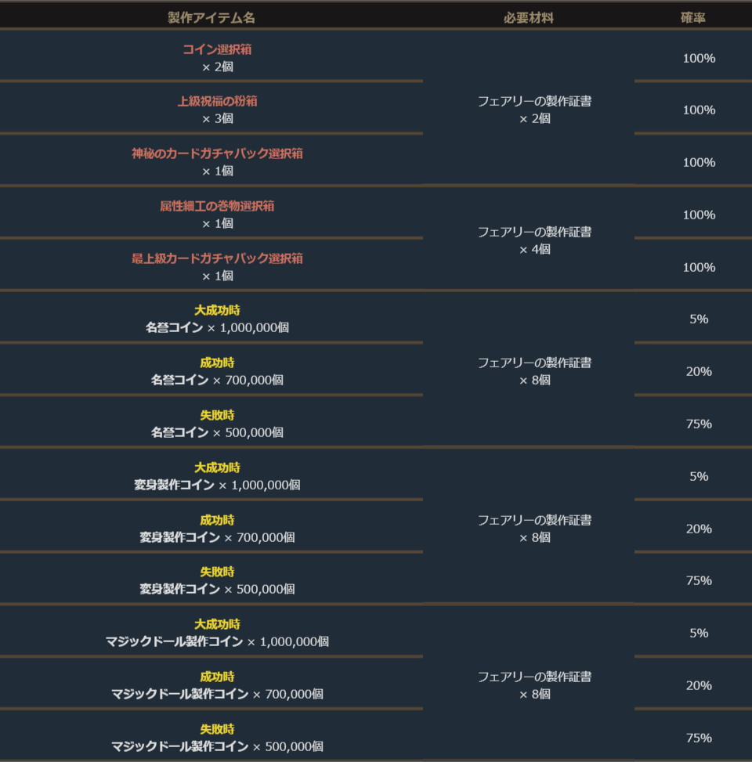Screen dimensions: 752x762
Task: Select the 名誉コイン × 700,000個 entry
Action: point(217,380)
